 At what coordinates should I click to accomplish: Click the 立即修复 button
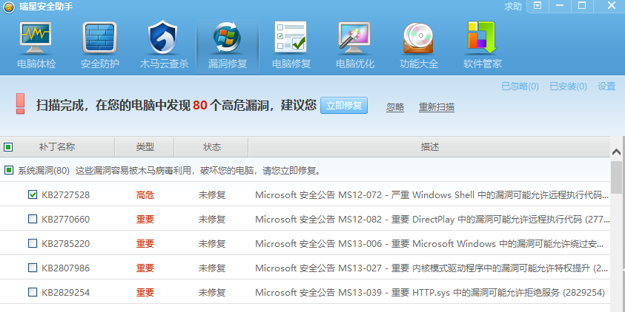click(344, 105)
